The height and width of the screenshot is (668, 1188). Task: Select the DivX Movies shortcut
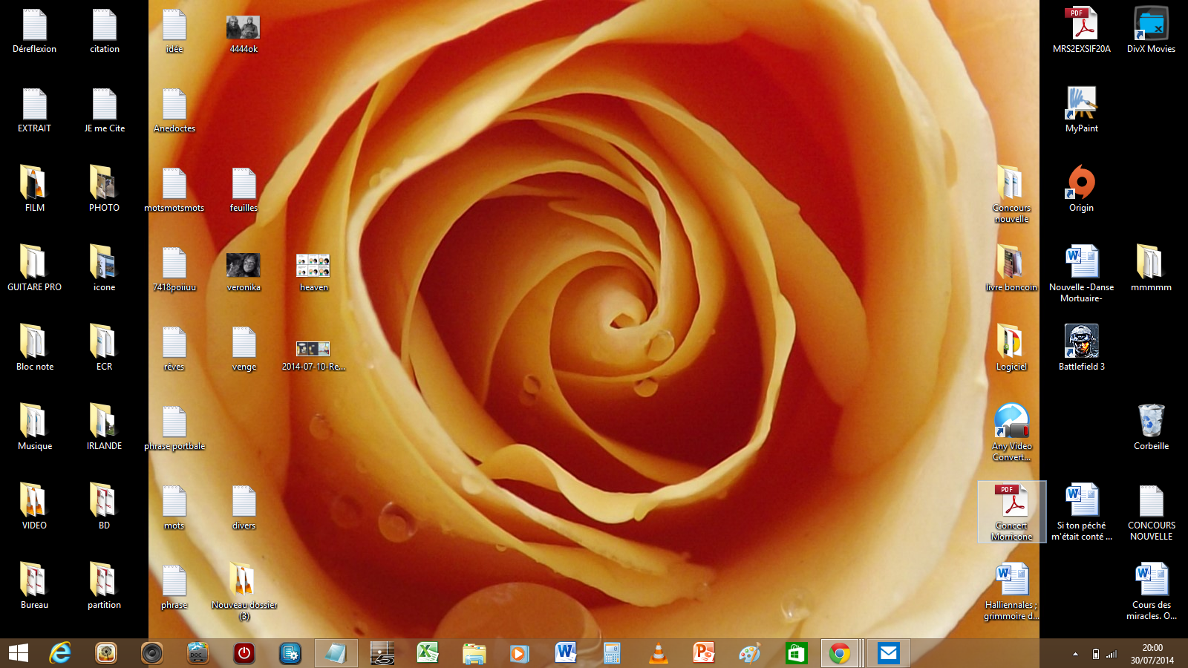1152,31
